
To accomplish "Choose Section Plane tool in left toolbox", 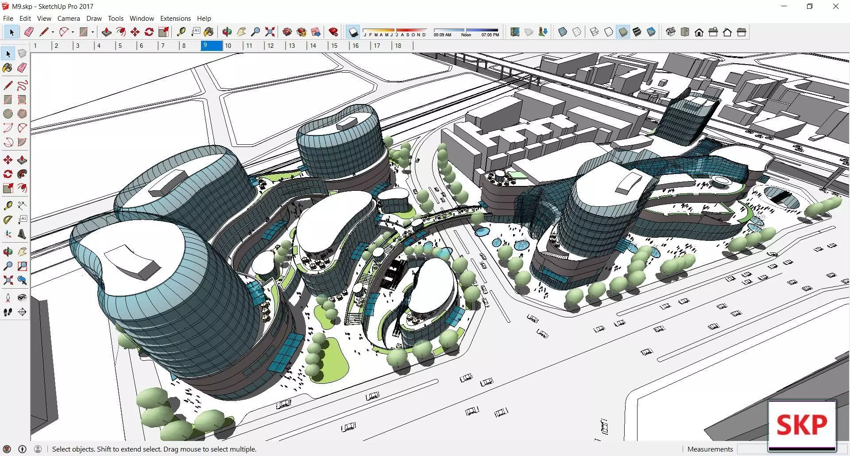I will [22, 312].
